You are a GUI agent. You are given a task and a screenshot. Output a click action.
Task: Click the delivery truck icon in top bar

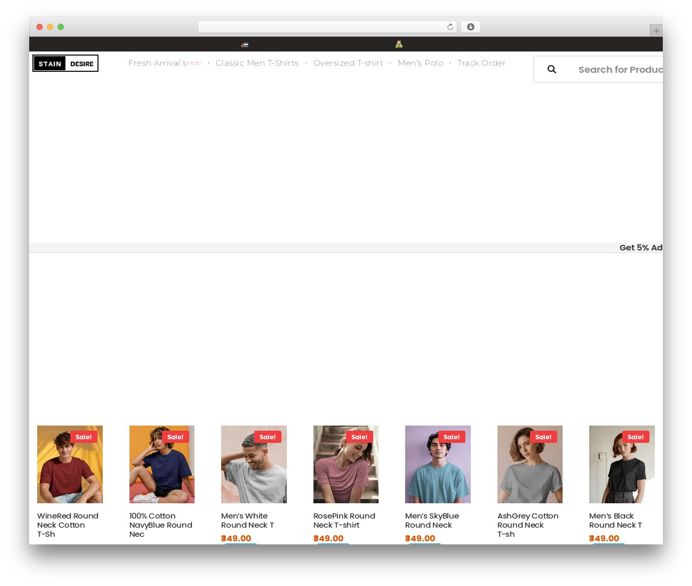[245, 44]
